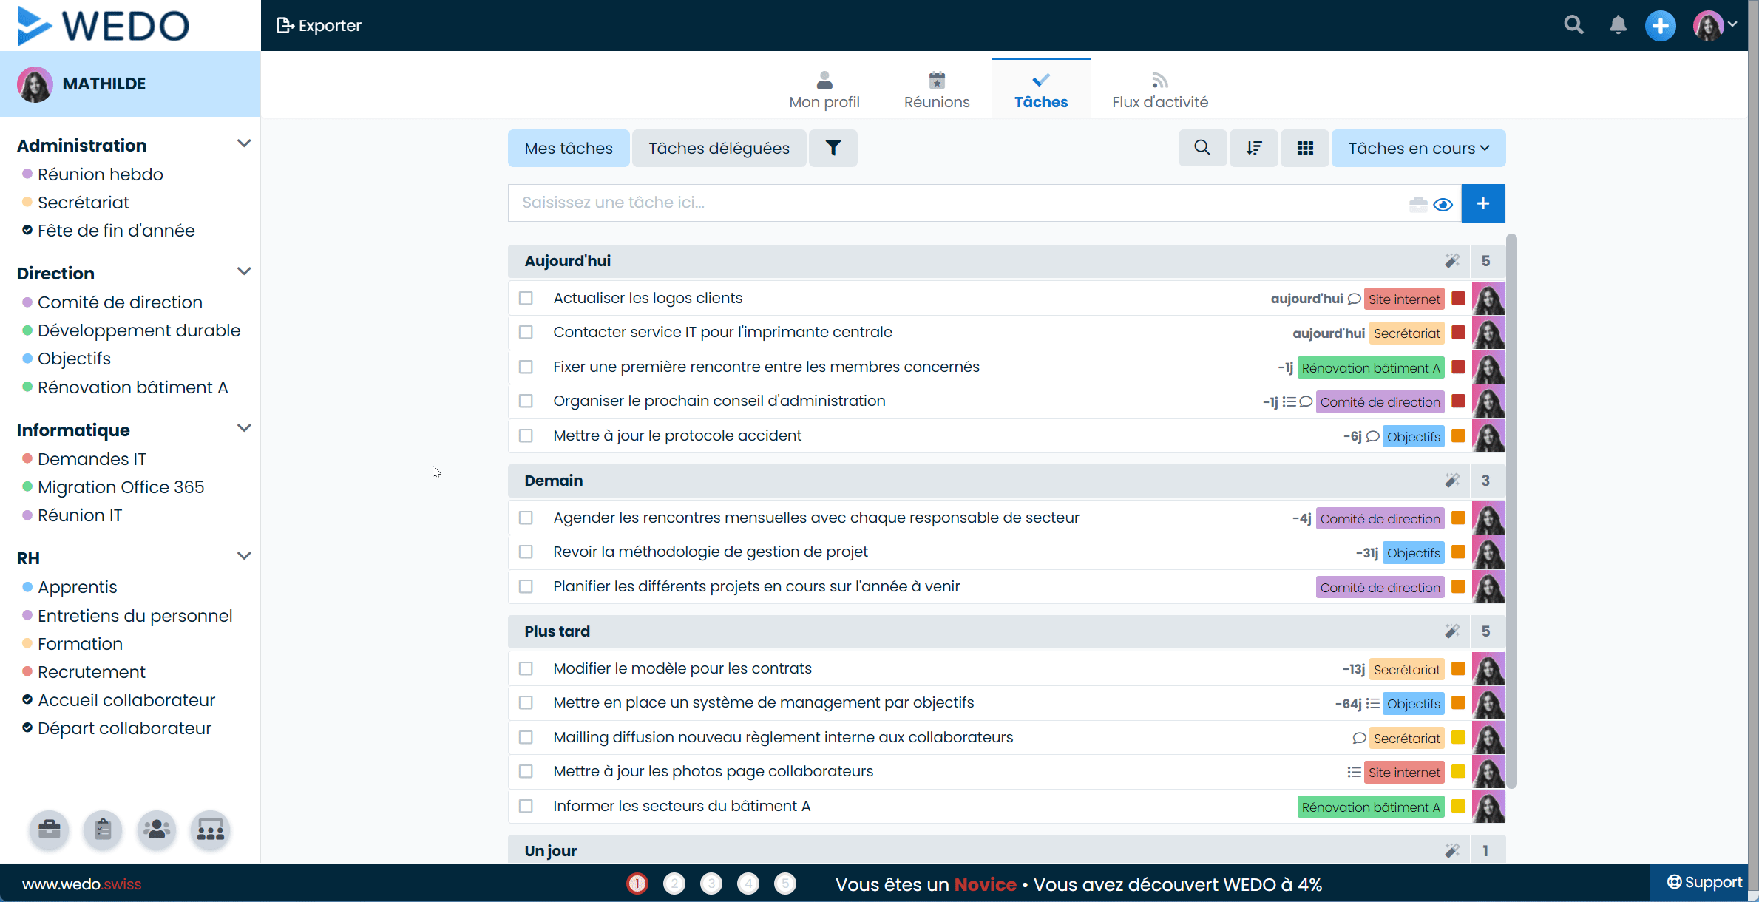
Task: Open the 'Tâches en cours' dropdown
Action: click(1418, 149)
